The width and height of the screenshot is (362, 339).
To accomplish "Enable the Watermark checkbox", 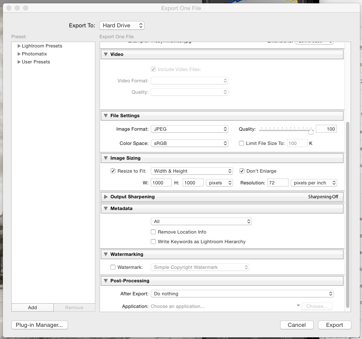I will tap(113, 267).
